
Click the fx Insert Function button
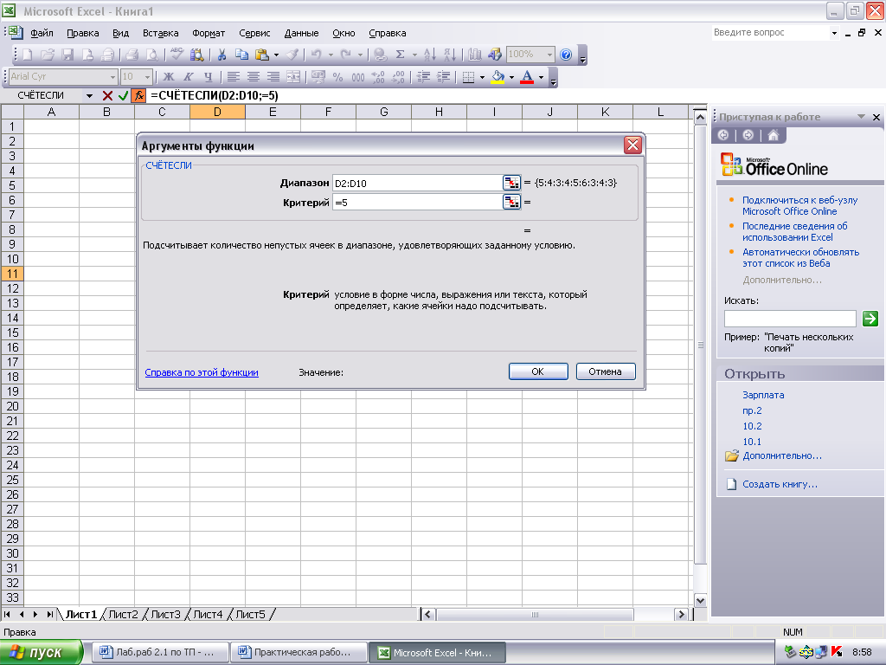138,95
